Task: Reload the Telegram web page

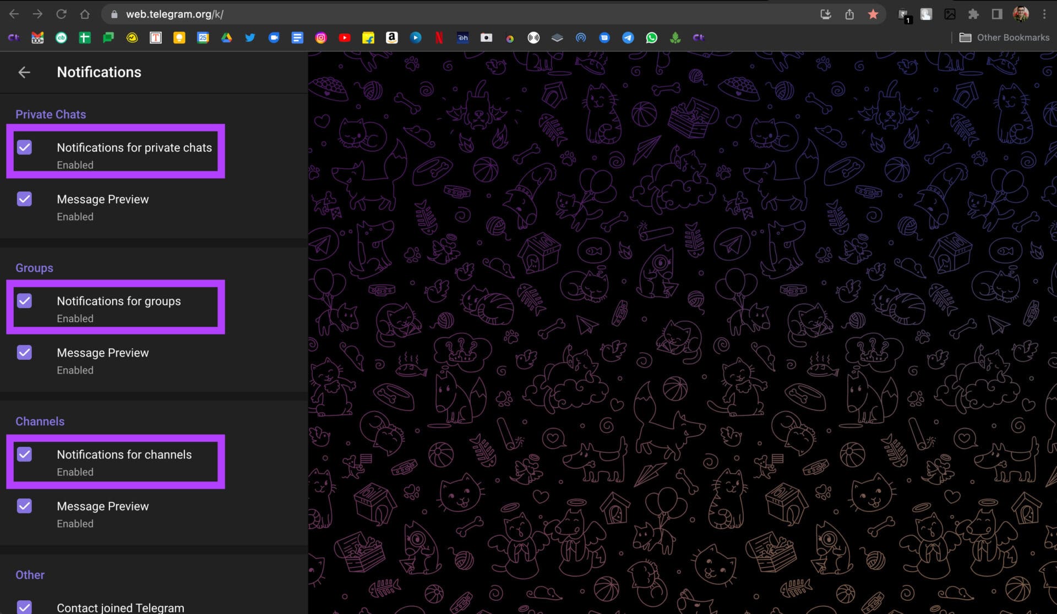Action: (61, 14)
